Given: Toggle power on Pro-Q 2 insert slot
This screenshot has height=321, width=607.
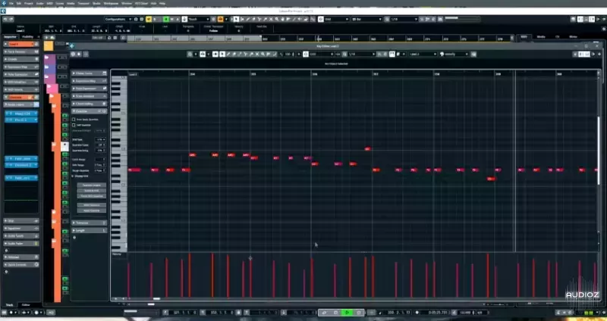Looking at the screenshot, I should pos(8,120).
